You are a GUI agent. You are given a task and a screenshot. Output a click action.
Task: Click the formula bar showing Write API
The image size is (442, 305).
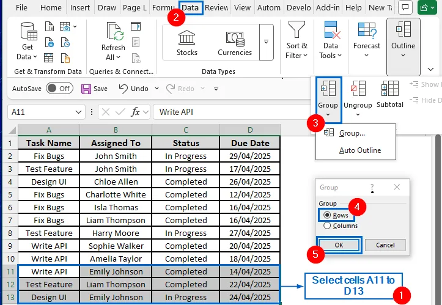231,112
